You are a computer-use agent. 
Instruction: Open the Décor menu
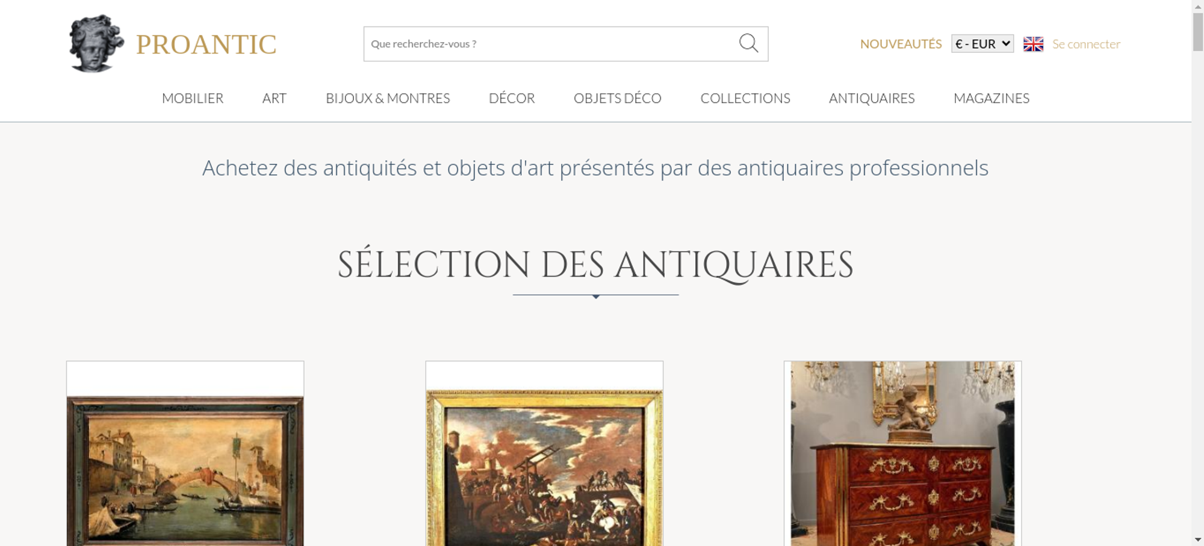[512, 98]
